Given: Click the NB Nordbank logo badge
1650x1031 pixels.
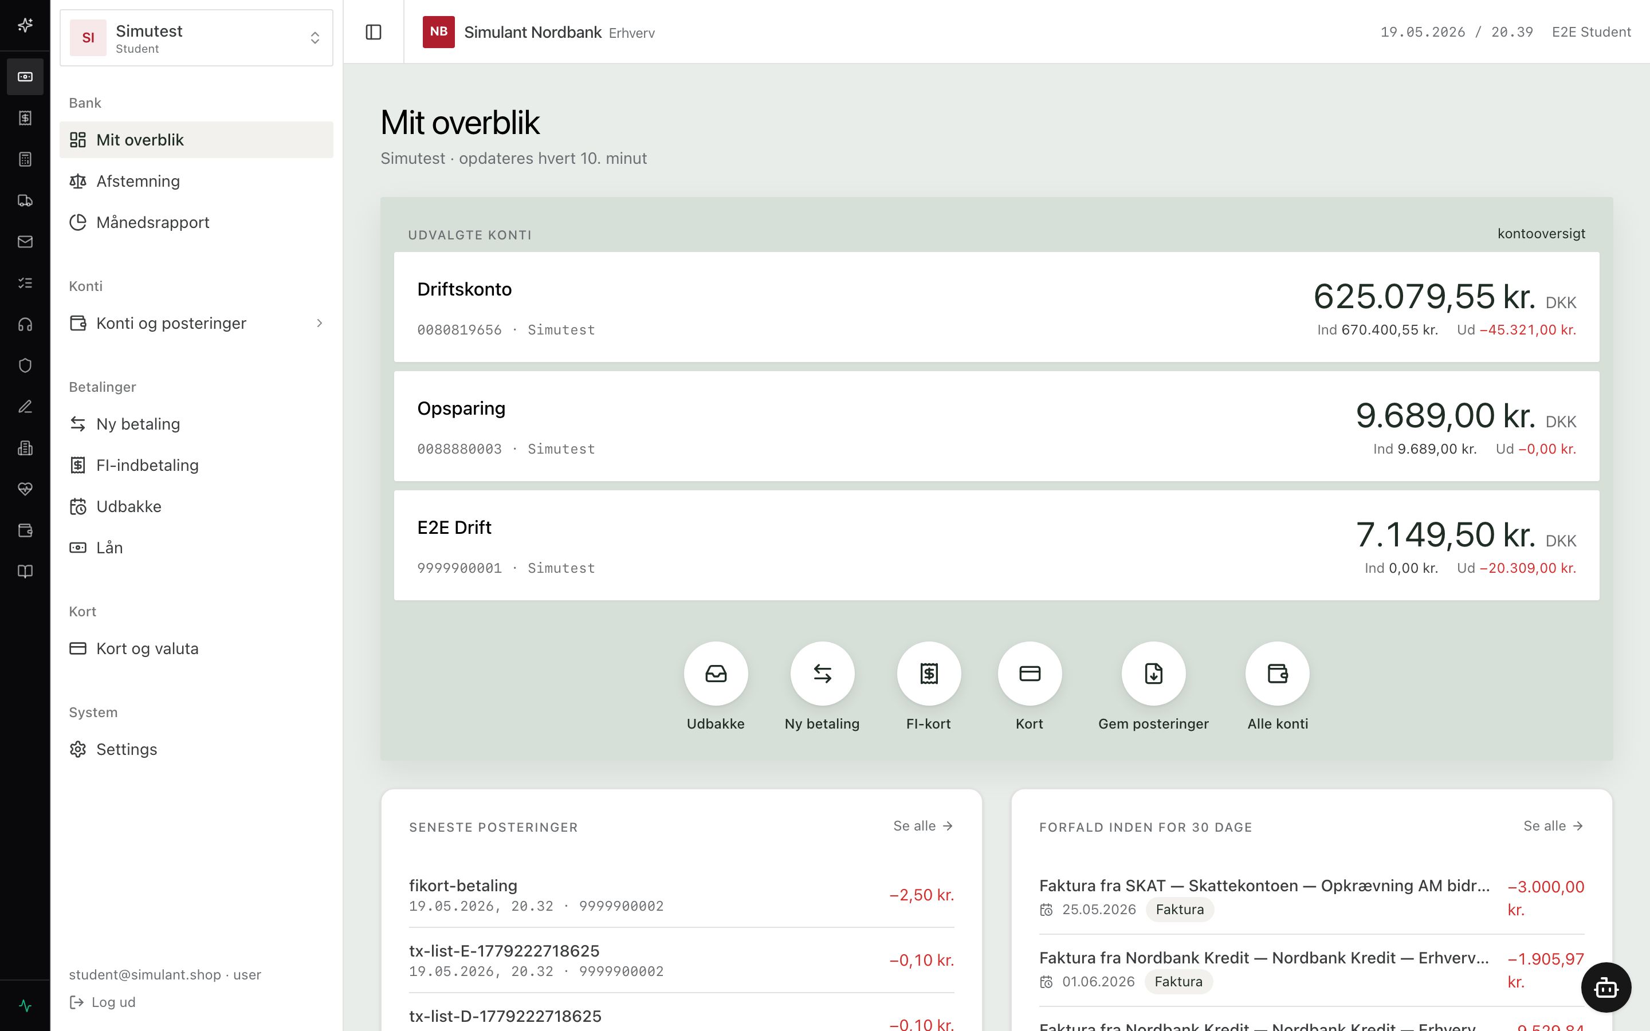Looking at the screenshot, I should (x=438, y=32).
